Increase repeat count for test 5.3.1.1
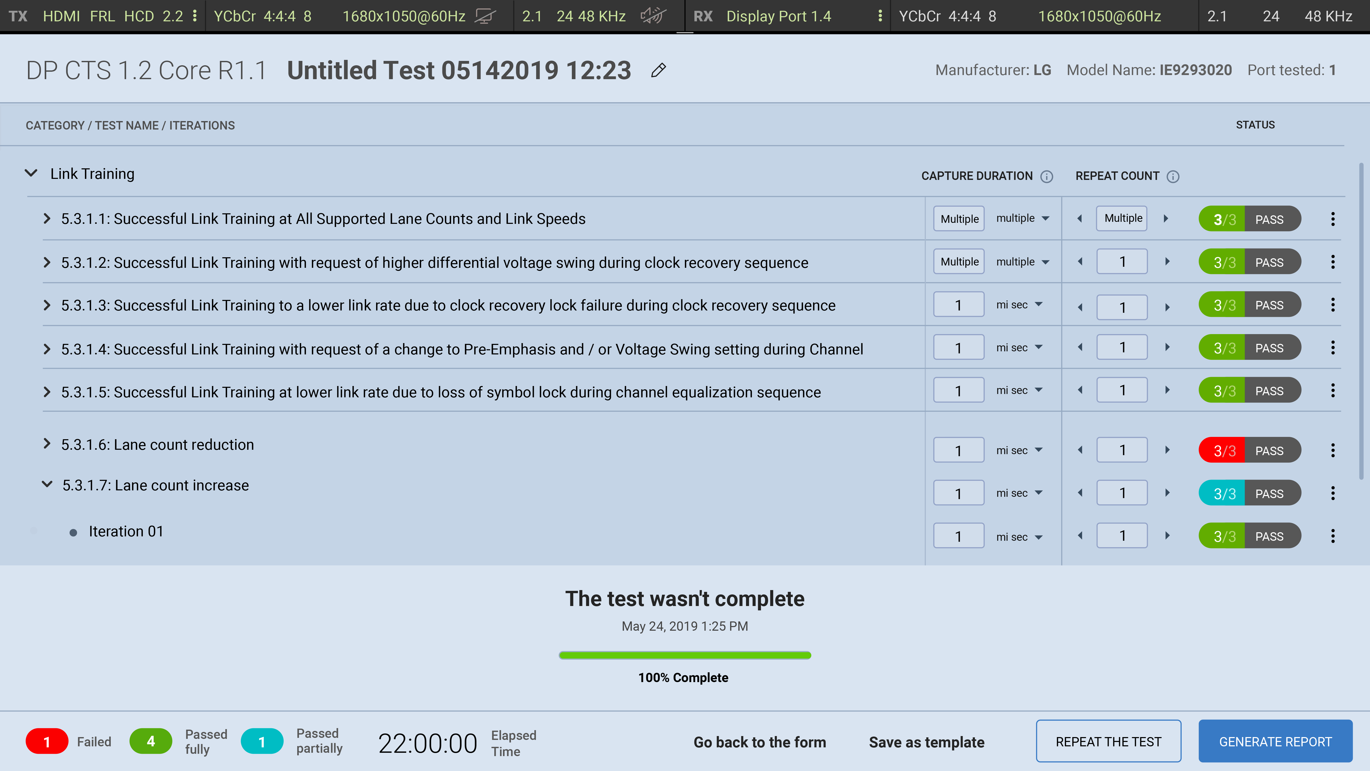This screenshot has height=771, width=1370. 1166,219
